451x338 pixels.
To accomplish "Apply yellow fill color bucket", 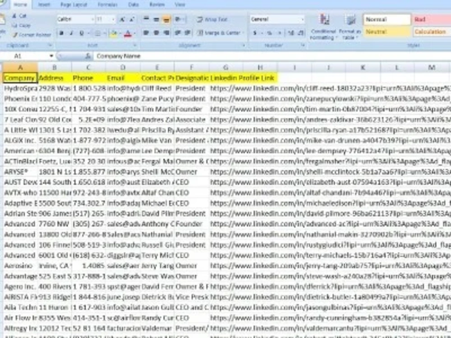I will (114, 33).
